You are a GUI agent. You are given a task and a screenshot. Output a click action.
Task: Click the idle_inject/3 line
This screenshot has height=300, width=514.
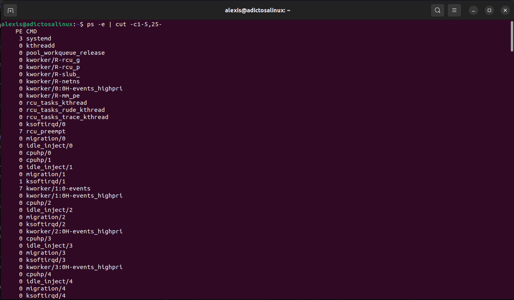coord(46,246)
